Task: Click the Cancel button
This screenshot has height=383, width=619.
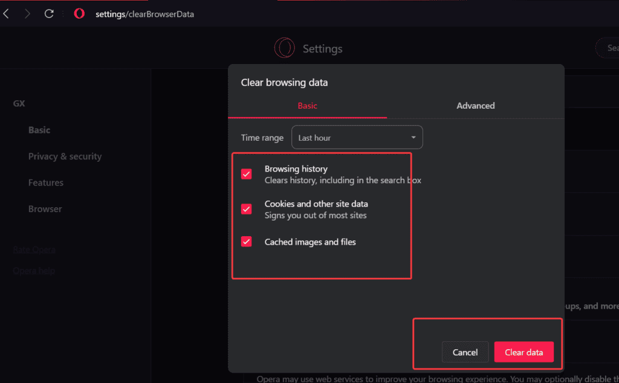Action: click(x=465, y=352)
